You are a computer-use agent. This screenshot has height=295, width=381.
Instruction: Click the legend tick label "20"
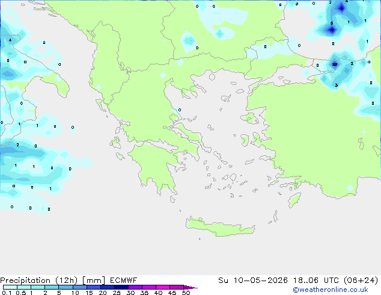click(103, 293)
